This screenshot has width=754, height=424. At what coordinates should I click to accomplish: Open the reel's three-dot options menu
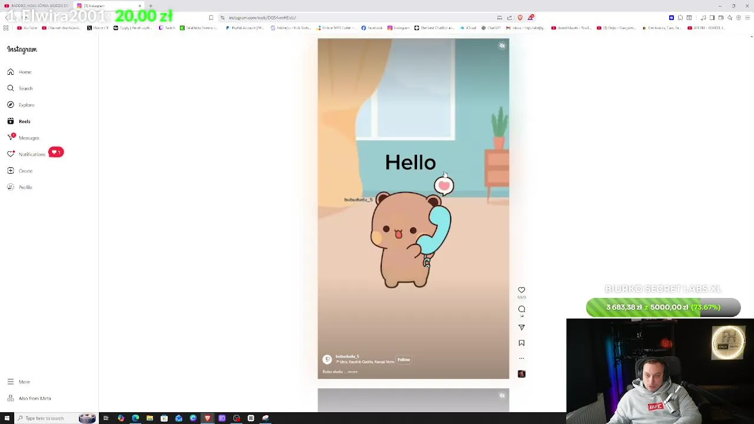(521, 358)
